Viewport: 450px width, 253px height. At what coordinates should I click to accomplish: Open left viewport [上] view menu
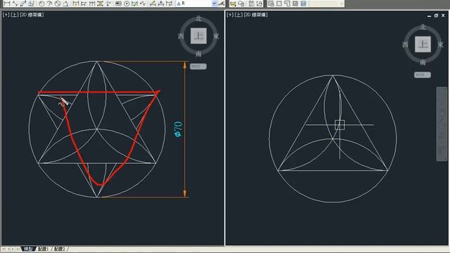pos(14,15)
